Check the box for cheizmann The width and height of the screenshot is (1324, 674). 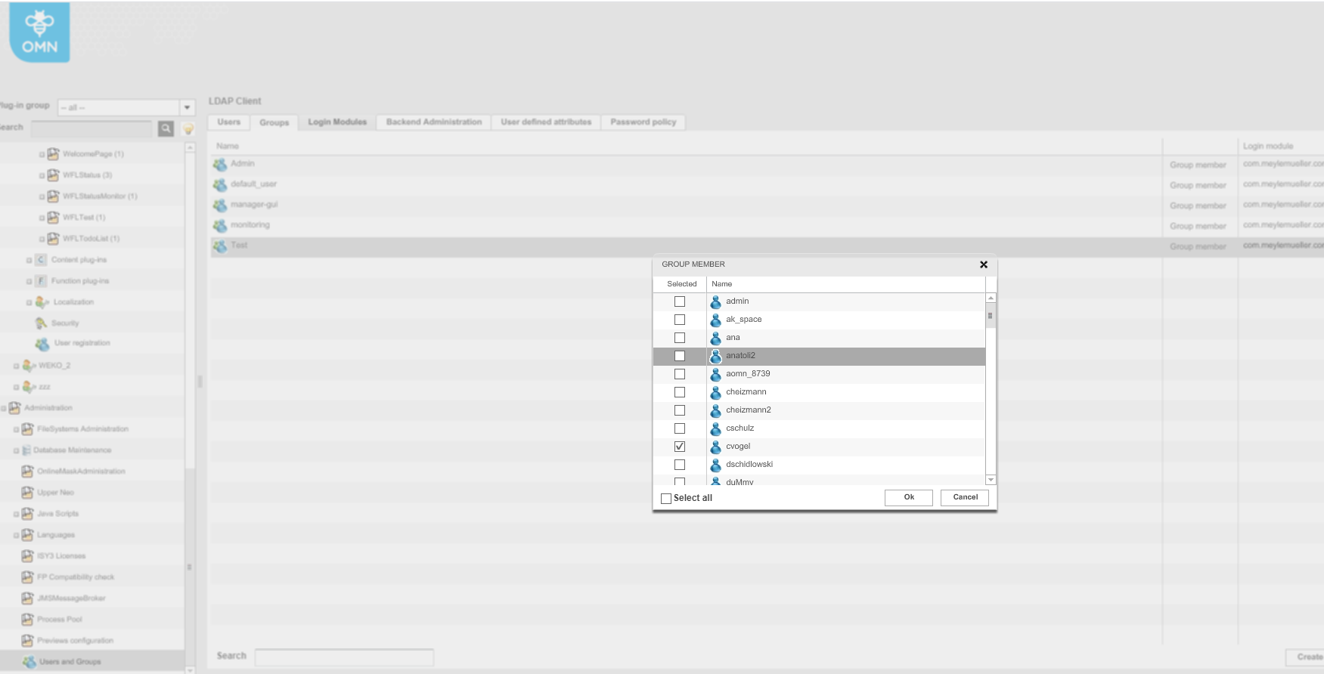pos(680,392)
